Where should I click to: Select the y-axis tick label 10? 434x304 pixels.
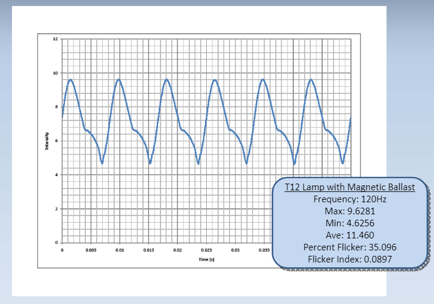pos(55,73)
